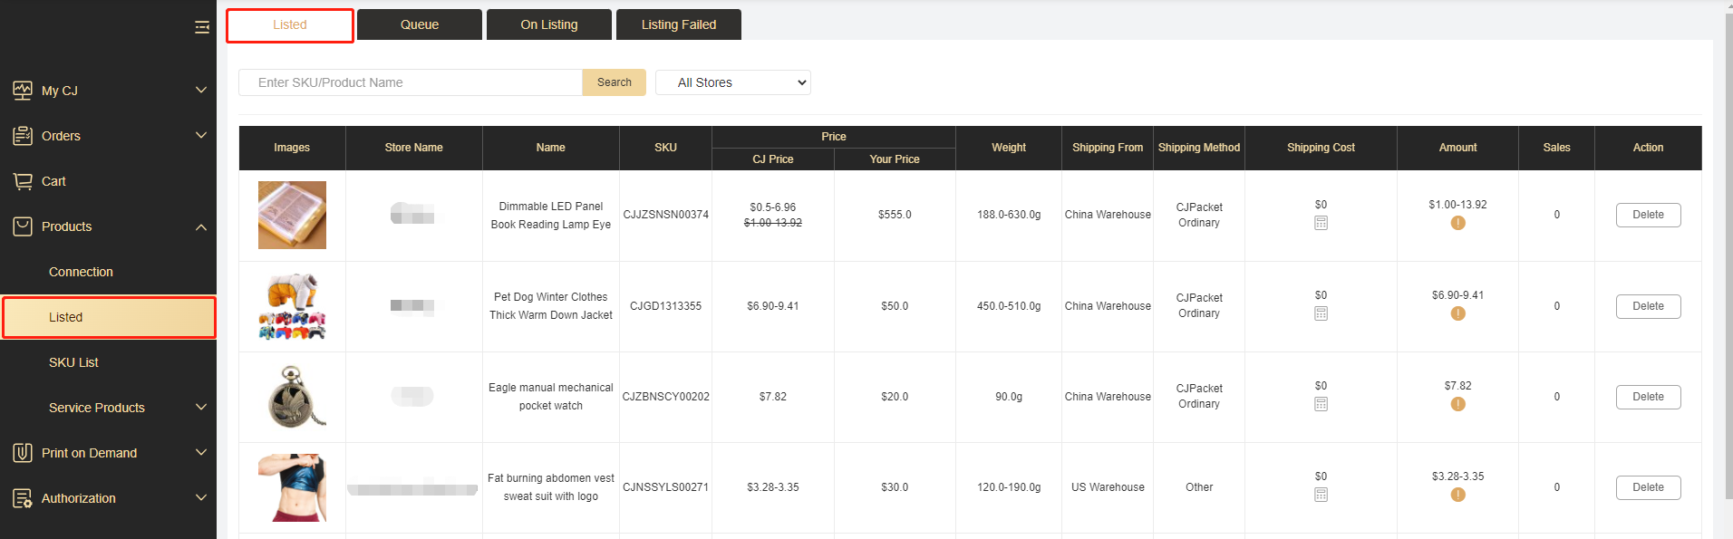Viewport: 1733px width, 539px height.
Task: Expand the Service Products submenu
Action: [201, 408]
